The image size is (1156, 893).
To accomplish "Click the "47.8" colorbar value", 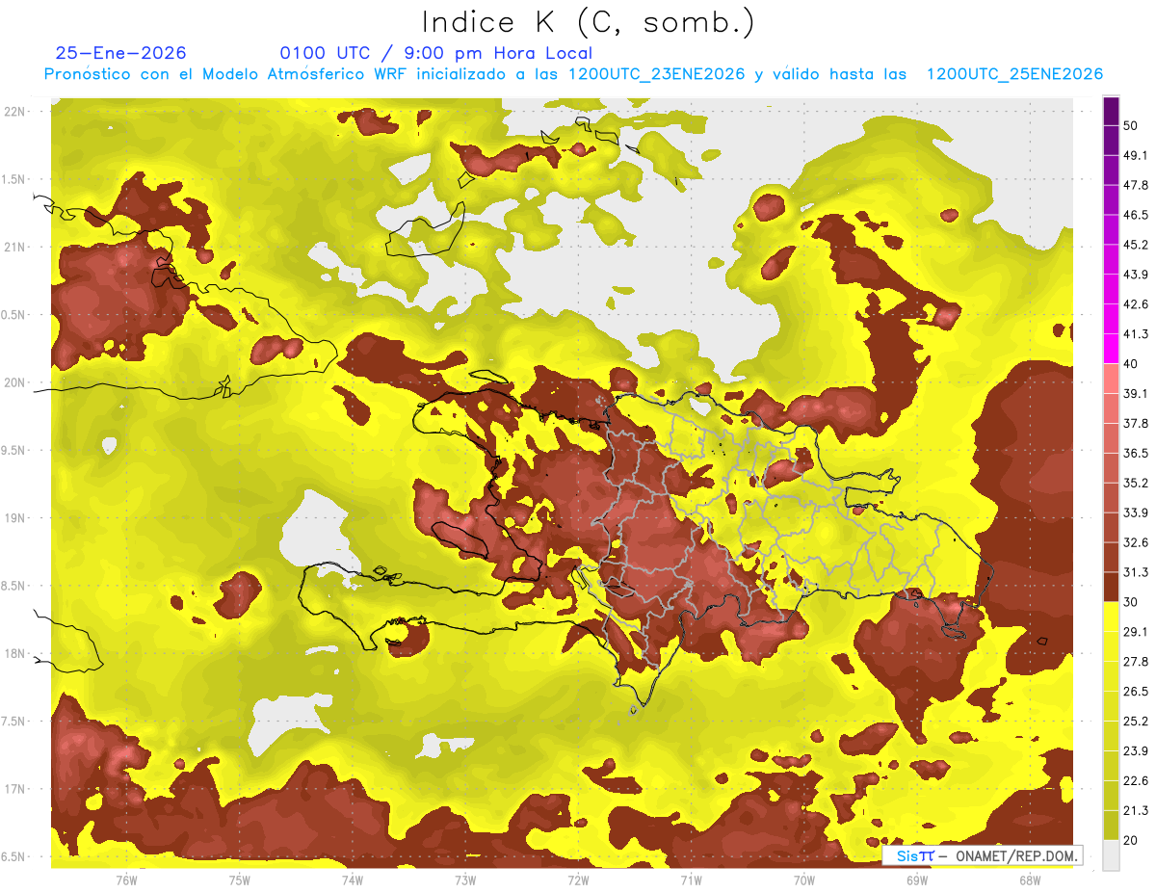I will pyautogui.click(x=1136, y=185).
